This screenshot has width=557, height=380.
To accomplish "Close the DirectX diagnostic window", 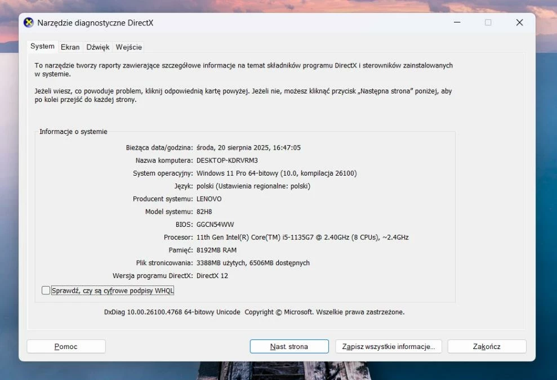I will point(519,23).
